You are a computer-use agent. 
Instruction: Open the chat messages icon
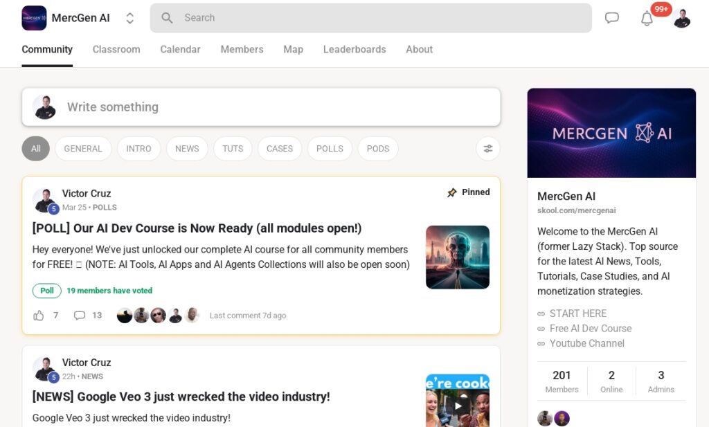612,18
